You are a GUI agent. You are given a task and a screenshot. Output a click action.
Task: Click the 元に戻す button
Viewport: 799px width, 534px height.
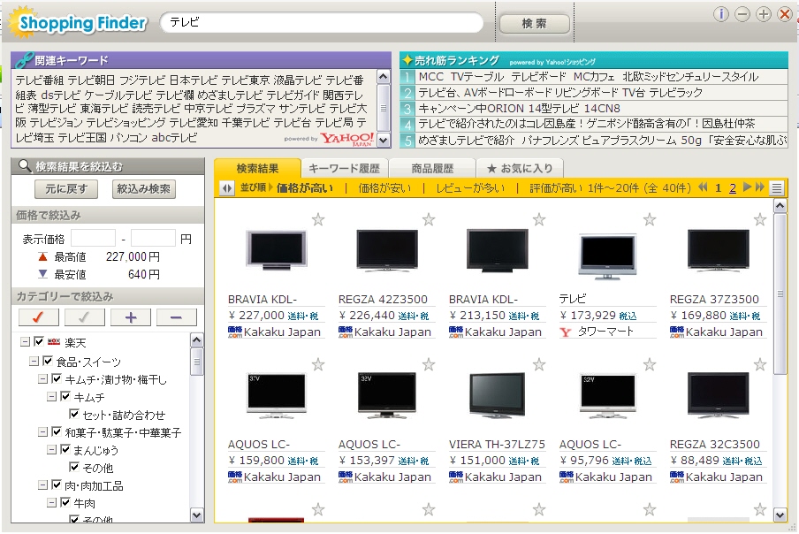(x=65, y=189)
